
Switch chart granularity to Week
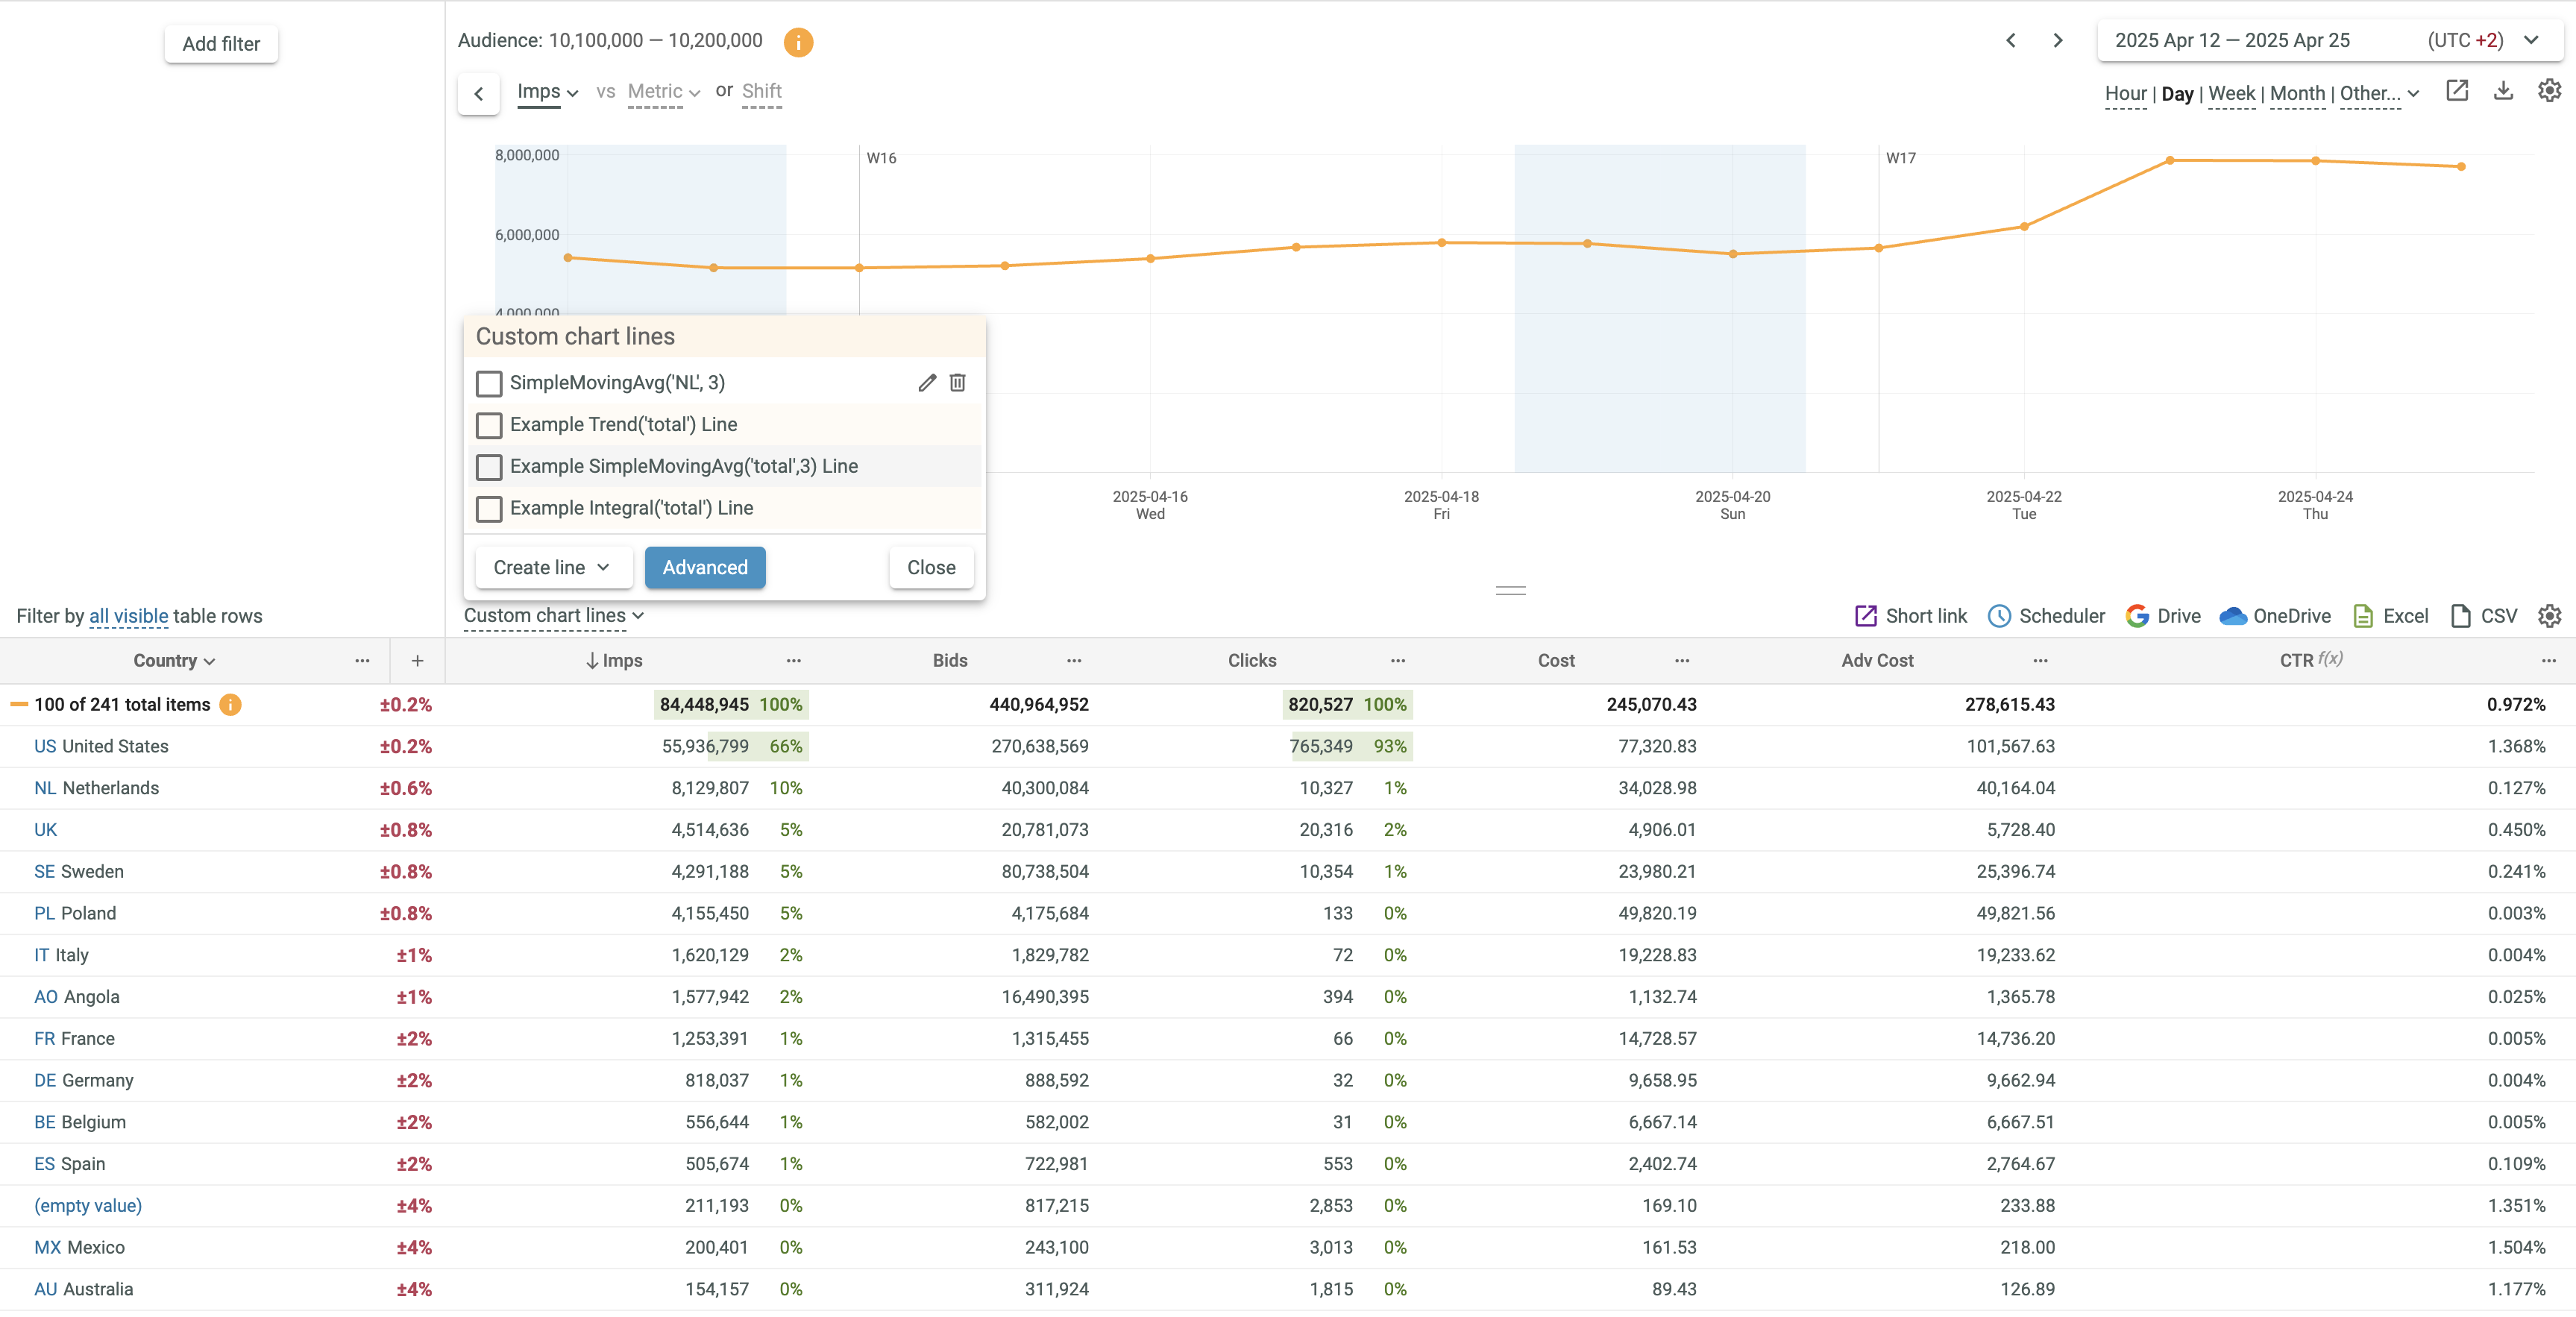click(2231, 94)
